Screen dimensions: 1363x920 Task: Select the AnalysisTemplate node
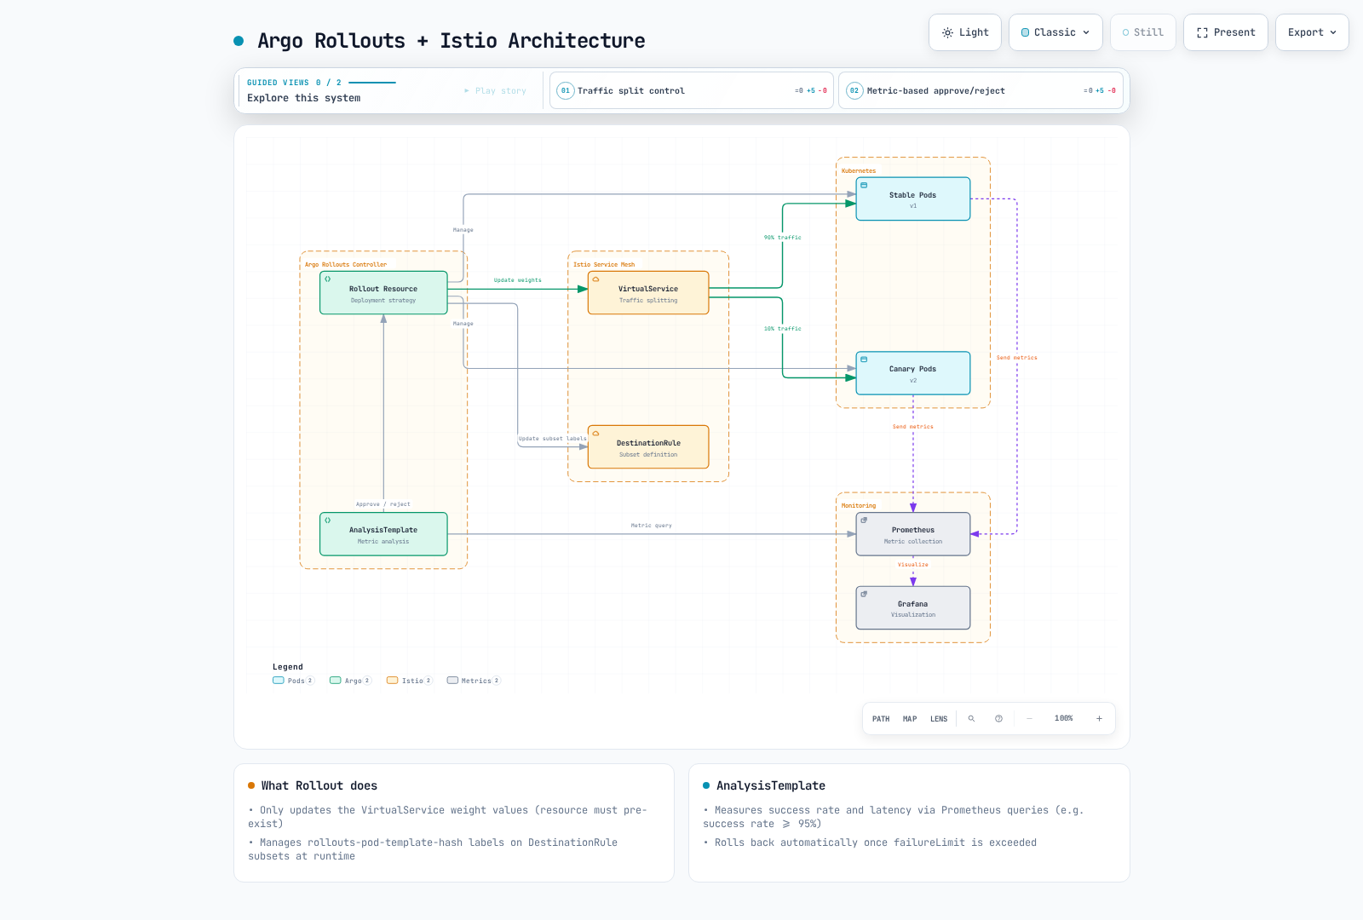pos(383,534)
